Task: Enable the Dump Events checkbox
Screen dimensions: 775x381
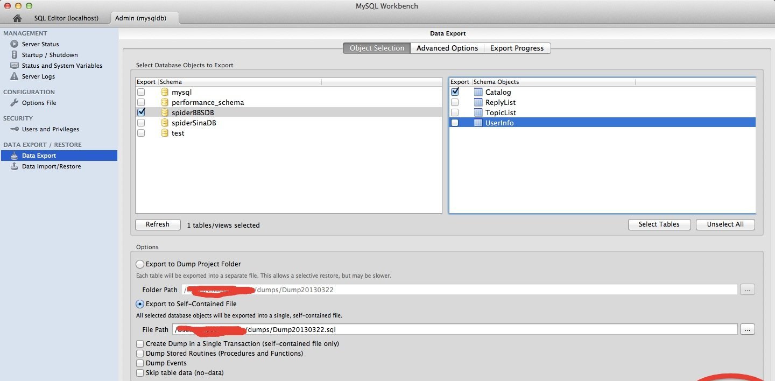Action: pos(140,363)
